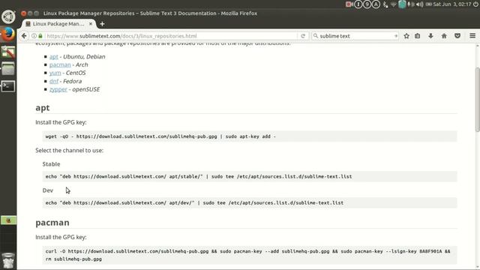The image size is (480, 270).
Task: Open the session power menu icon
Action: tap(475, 4)
